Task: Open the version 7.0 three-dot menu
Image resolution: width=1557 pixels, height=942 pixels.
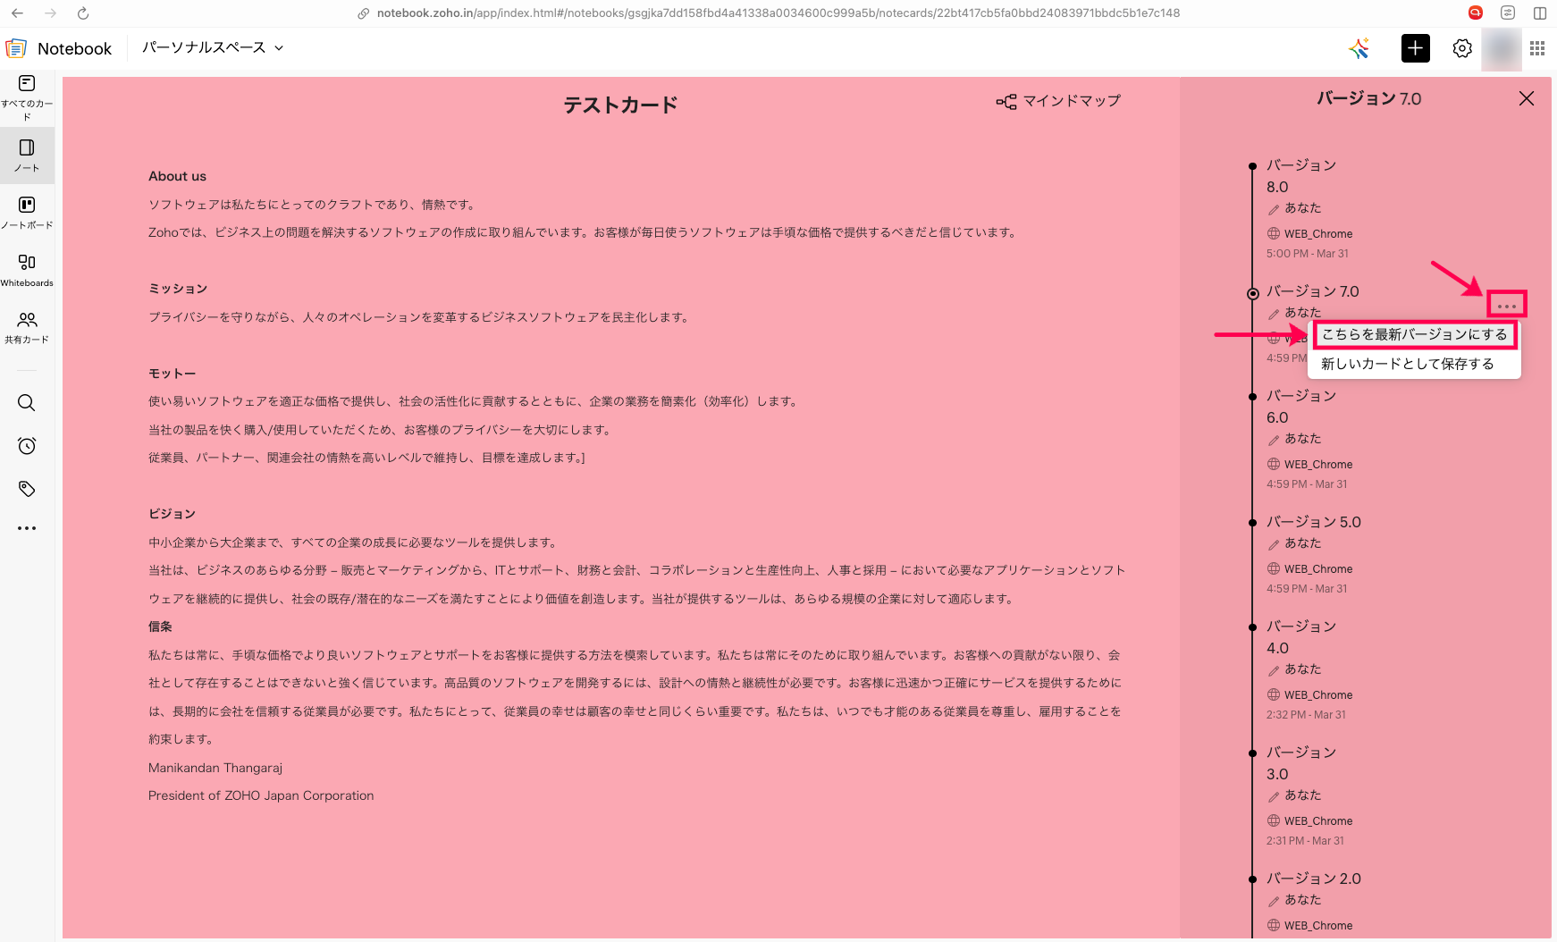Action: coord(1507,306)
